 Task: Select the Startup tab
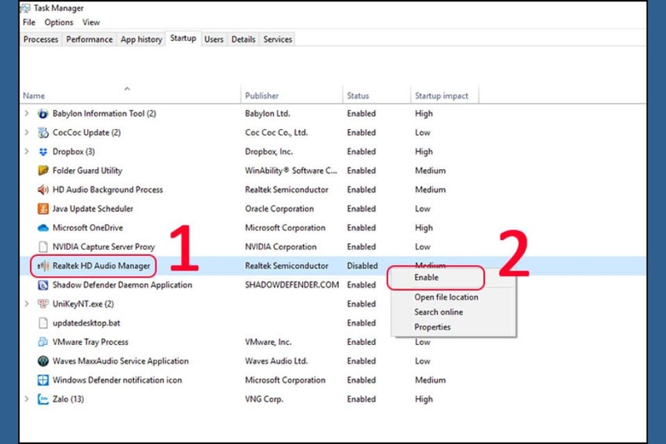(x=183, y=38)
